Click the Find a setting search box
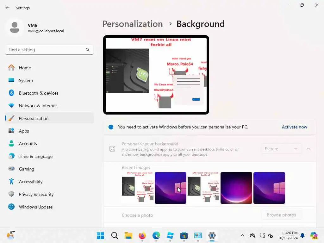Image resolution: width=324 pixels, height=243 pixels. point(49,50)
